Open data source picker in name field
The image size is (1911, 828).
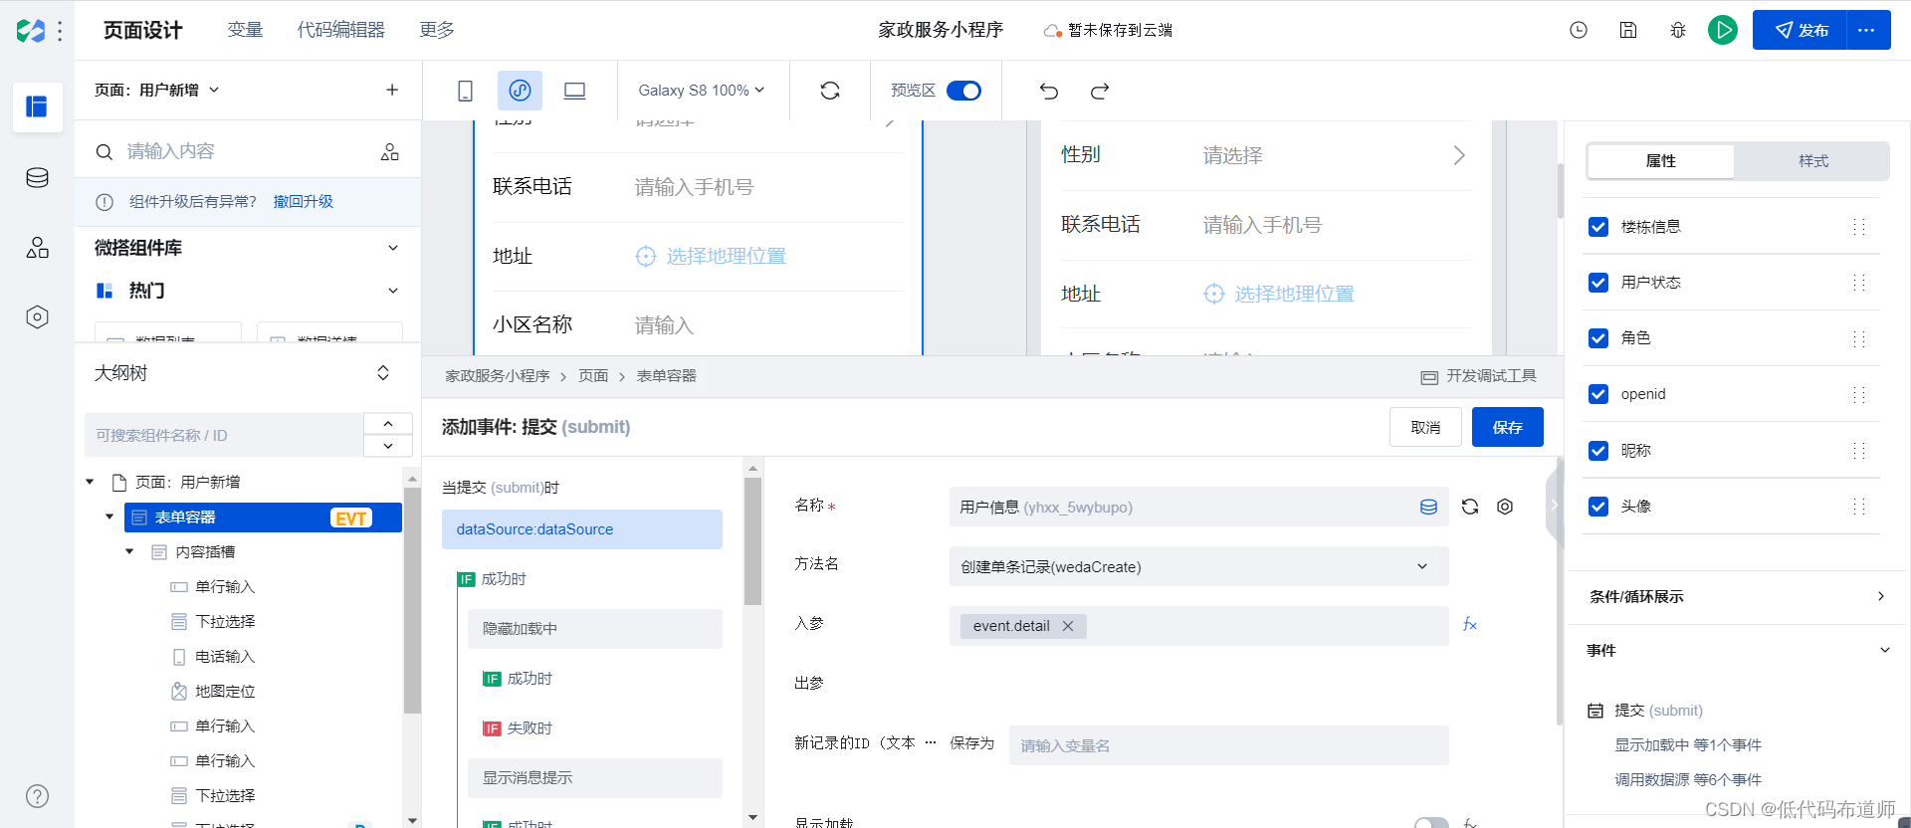[1428, 507]
